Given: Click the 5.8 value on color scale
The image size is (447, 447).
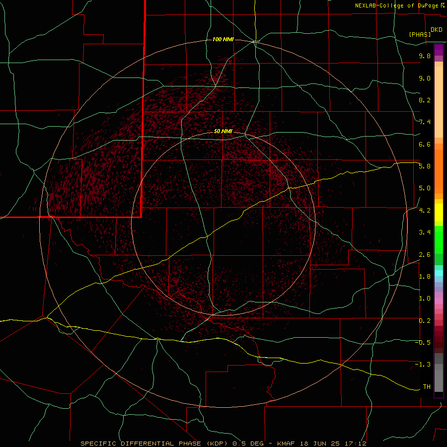Looking at the screenshot, I should click(425, 166).
